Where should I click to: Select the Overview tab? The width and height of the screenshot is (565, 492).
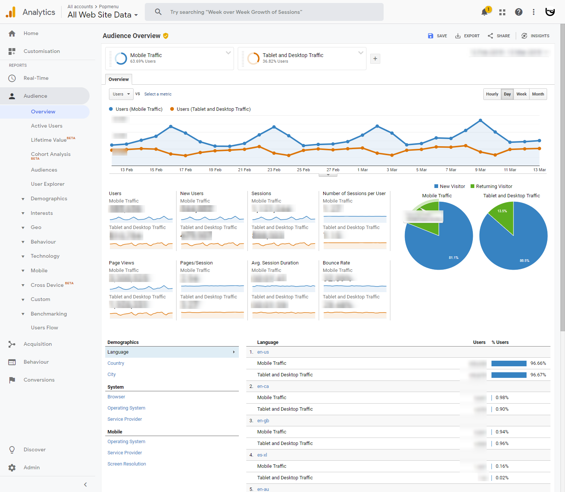coord(119,79)
